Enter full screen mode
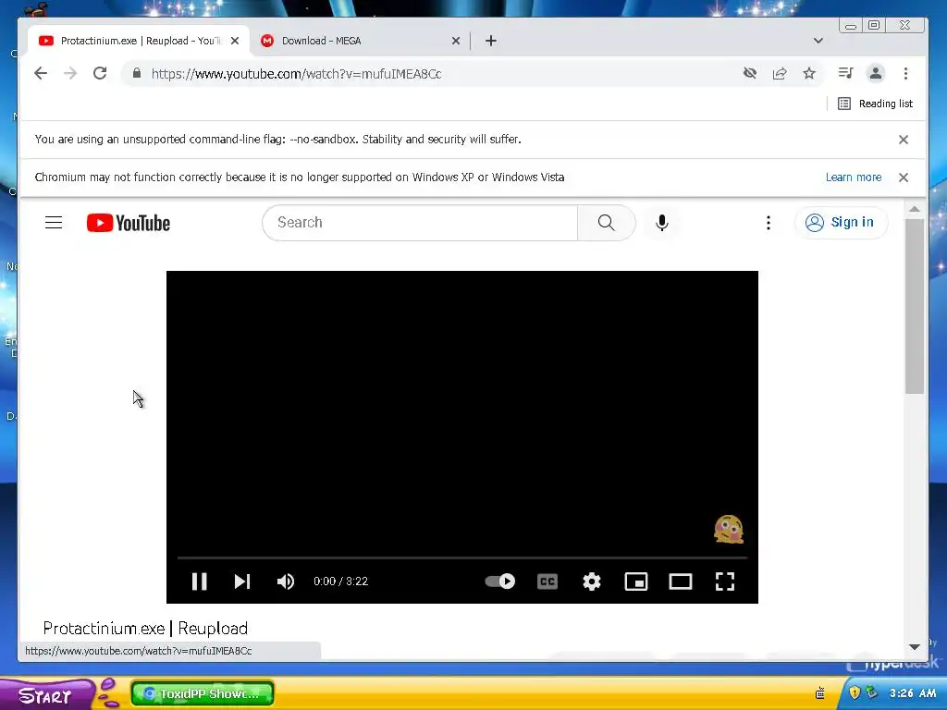The height and width of the screenshot is (710, 947). coord(725,581)
